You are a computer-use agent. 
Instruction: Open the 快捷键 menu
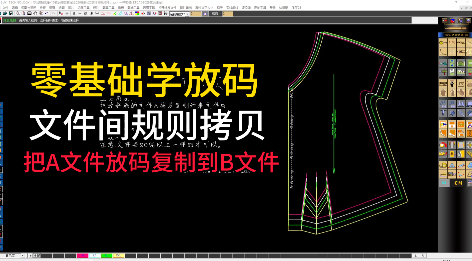(283, 8)
